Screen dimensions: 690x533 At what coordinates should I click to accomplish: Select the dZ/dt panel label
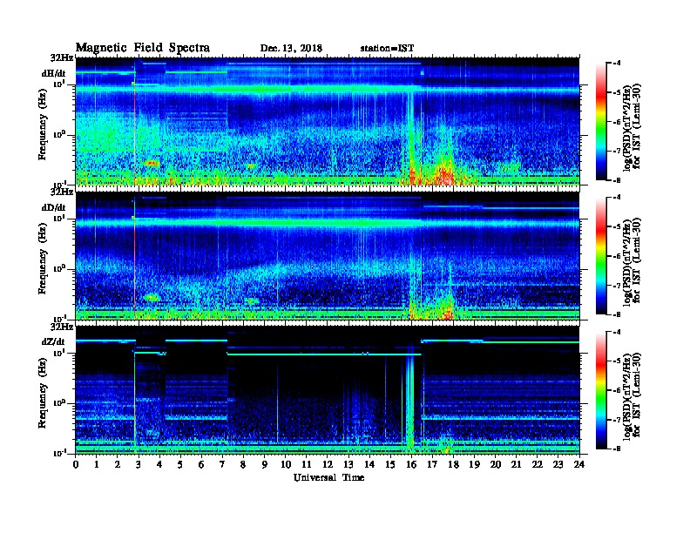coord(53,341)
